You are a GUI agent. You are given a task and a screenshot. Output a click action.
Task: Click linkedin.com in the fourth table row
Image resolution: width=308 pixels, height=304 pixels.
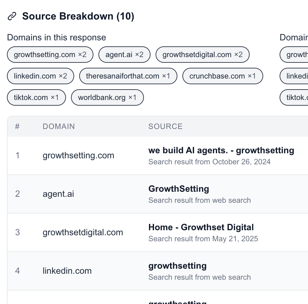(67, 271)
